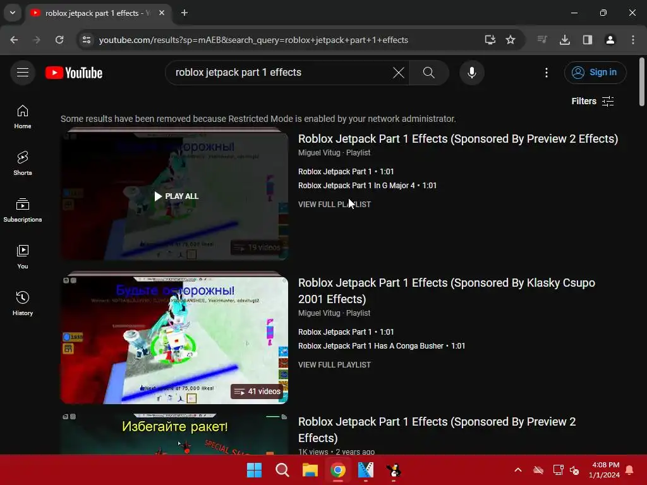Viewport: 647px width, 485px height.
Task: Open Preview 2 Effects playlist title
Action: 458,138
